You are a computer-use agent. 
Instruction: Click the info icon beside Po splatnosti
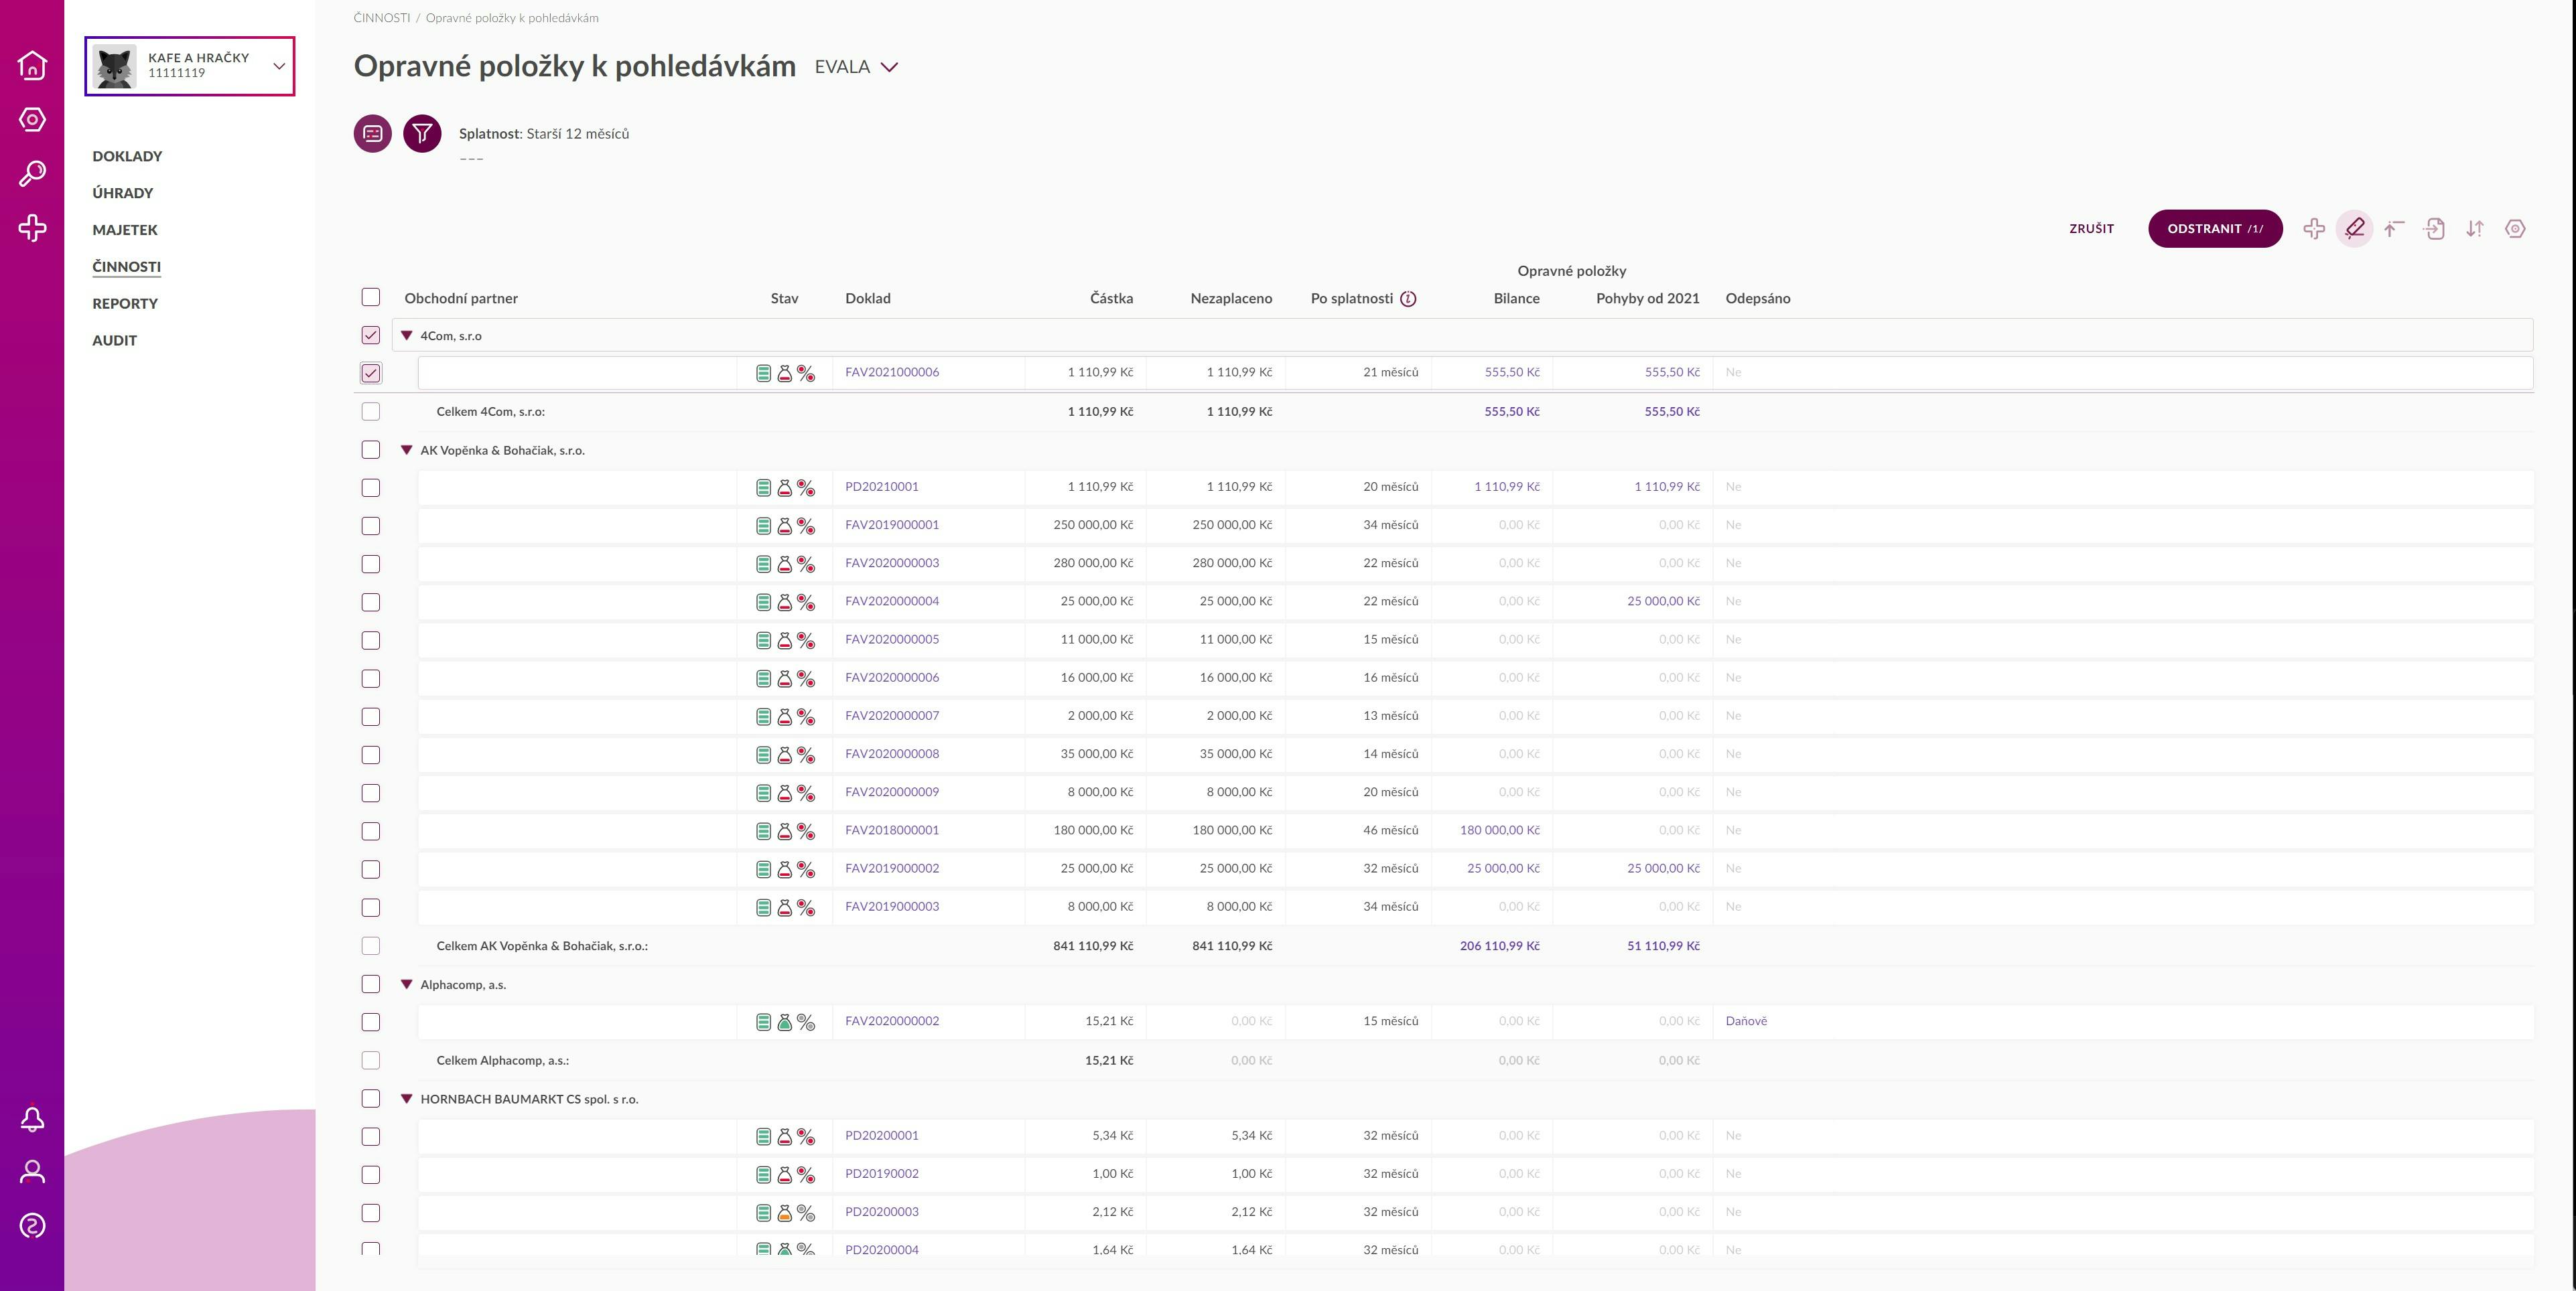[x=1408, y=299]
